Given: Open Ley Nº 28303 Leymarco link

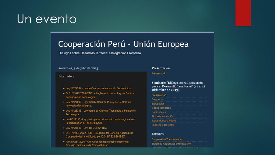Looking at the screenshot, I should click(x=101, y=112).
